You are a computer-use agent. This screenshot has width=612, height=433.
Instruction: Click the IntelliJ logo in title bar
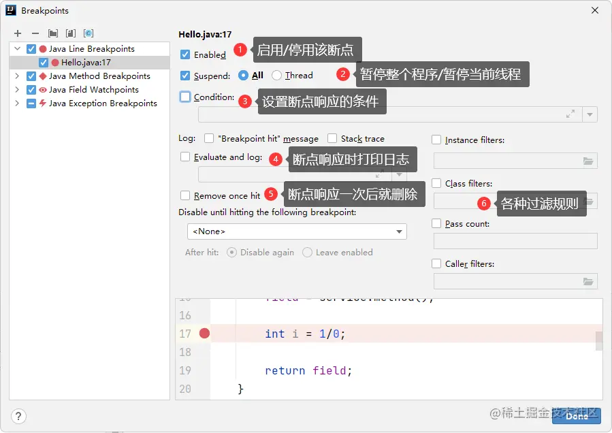point(11,10)
